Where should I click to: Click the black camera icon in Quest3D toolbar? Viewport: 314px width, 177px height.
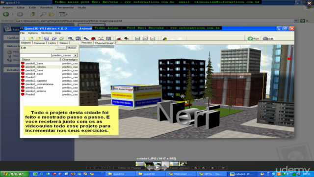127,38
